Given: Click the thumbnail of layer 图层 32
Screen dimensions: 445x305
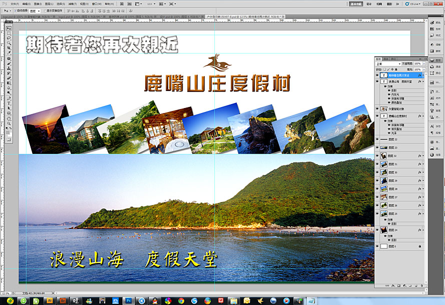Looking at the screenshot, I should pyautogui.click(x=383, y=155).
